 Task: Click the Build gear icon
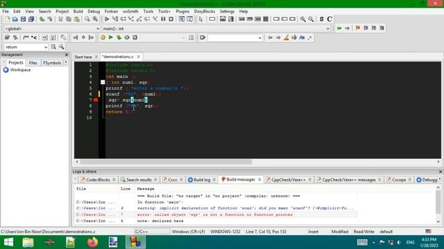point(103,37)
